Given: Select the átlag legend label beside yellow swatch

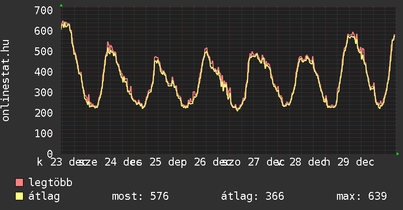Looking at the screenshot, I should click(44, 197).
